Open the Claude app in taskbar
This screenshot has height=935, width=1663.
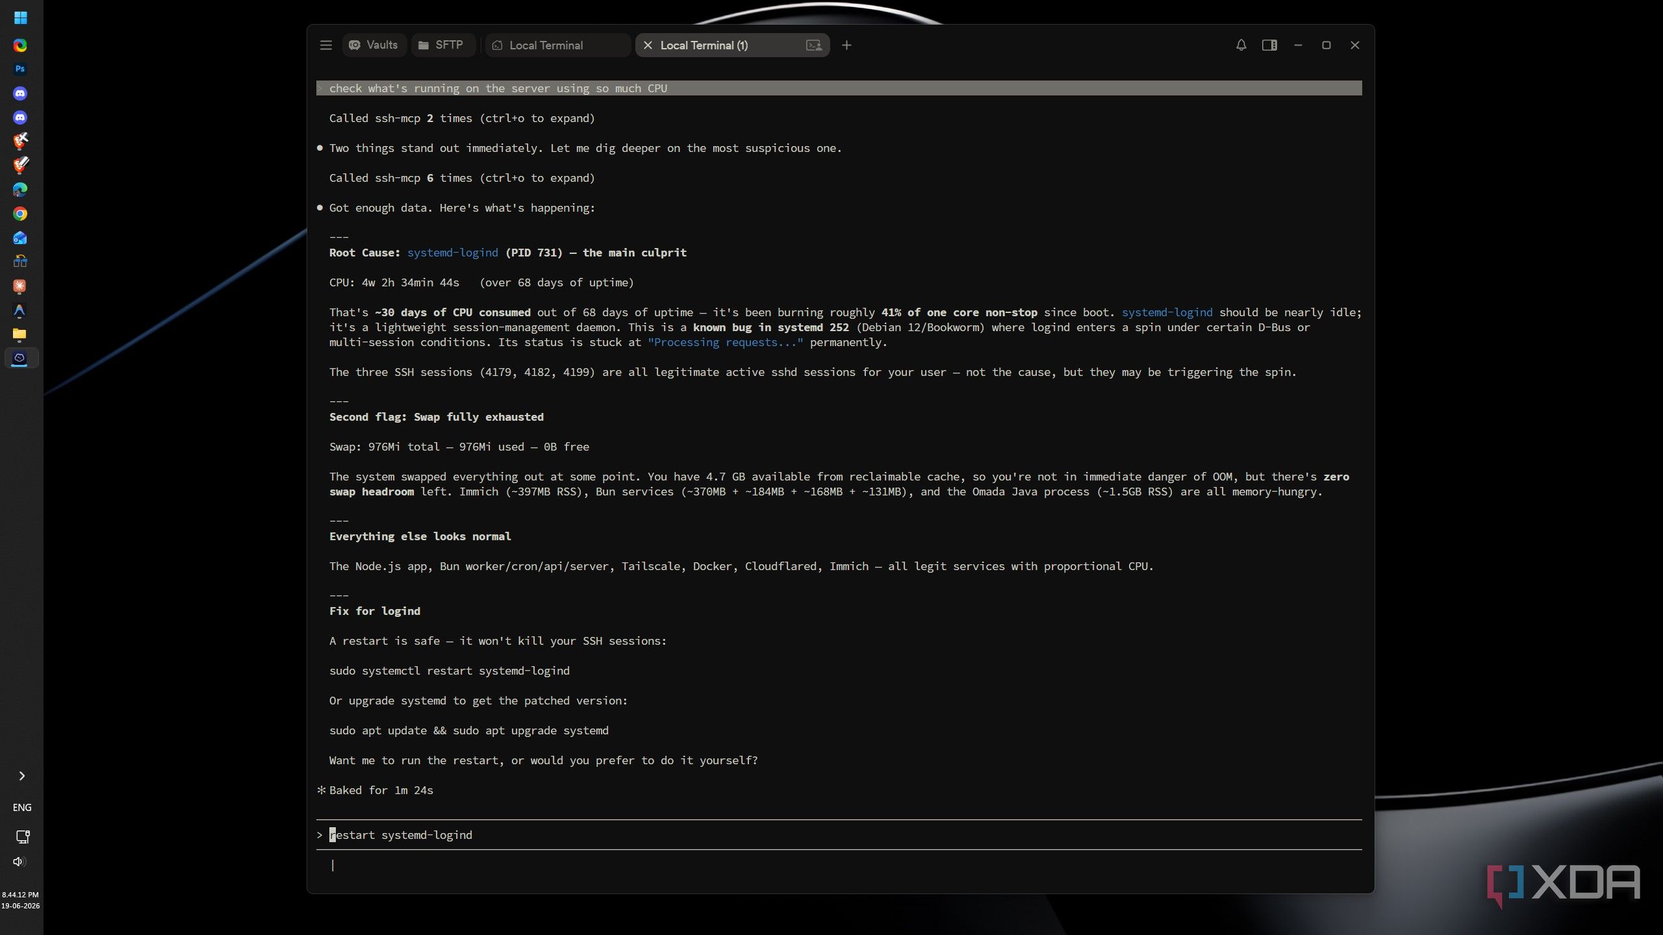point(20,286)
